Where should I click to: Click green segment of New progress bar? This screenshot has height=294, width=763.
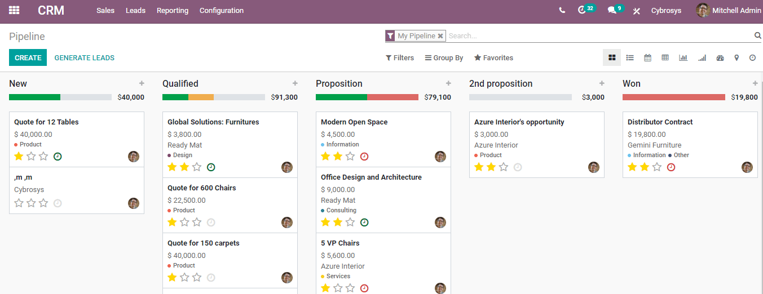coord(34,97)
